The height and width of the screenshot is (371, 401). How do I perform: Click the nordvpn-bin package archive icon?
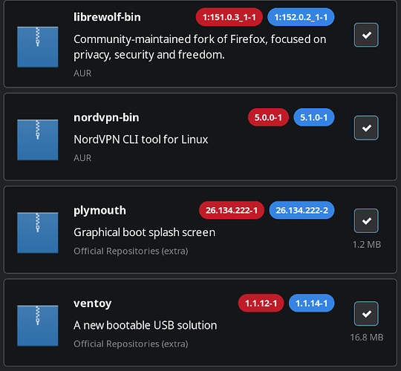tap(38, 139)
